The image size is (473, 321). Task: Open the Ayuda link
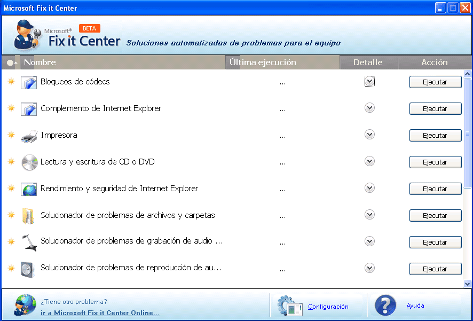coord(415,306)
